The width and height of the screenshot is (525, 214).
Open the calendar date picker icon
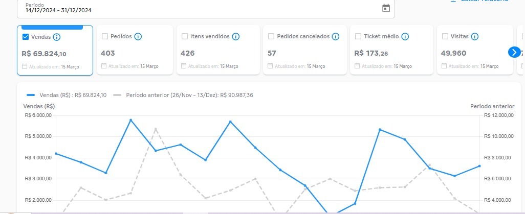(386, 8)
